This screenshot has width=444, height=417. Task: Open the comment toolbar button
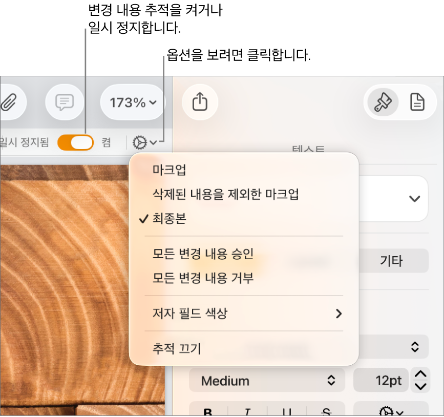(x=65, y=102)
